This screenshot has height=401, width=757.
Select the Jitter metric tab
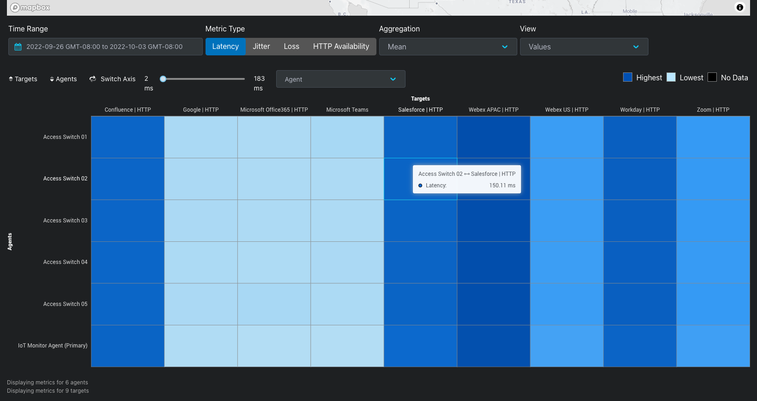pos(261,47)
